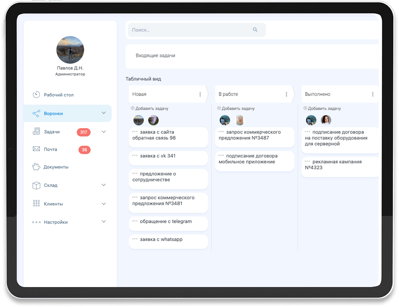This screenshot has height=307, width=399.
Task: Click the magnifier icon in search bar
Action: pos(255,30)
